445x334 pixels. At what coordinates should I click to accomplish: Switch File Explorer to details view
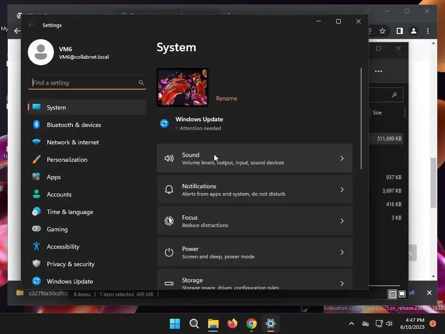[x=392, y=294]
